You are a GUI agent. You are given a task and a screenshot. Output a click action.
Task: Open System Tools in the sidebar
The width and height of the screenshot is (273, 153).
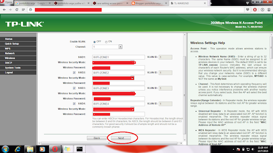tap(18, 68)
